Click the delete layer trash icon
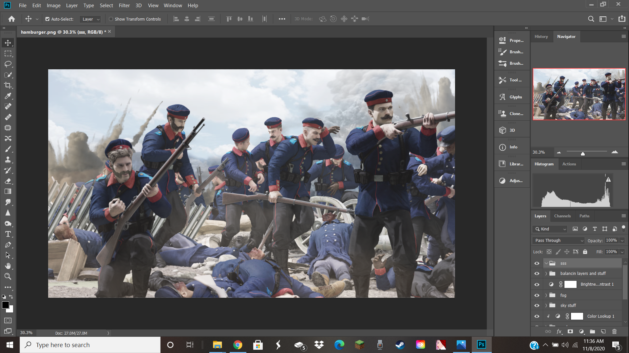This screenshot has width=629, height=353. click(x=614, y=331)
